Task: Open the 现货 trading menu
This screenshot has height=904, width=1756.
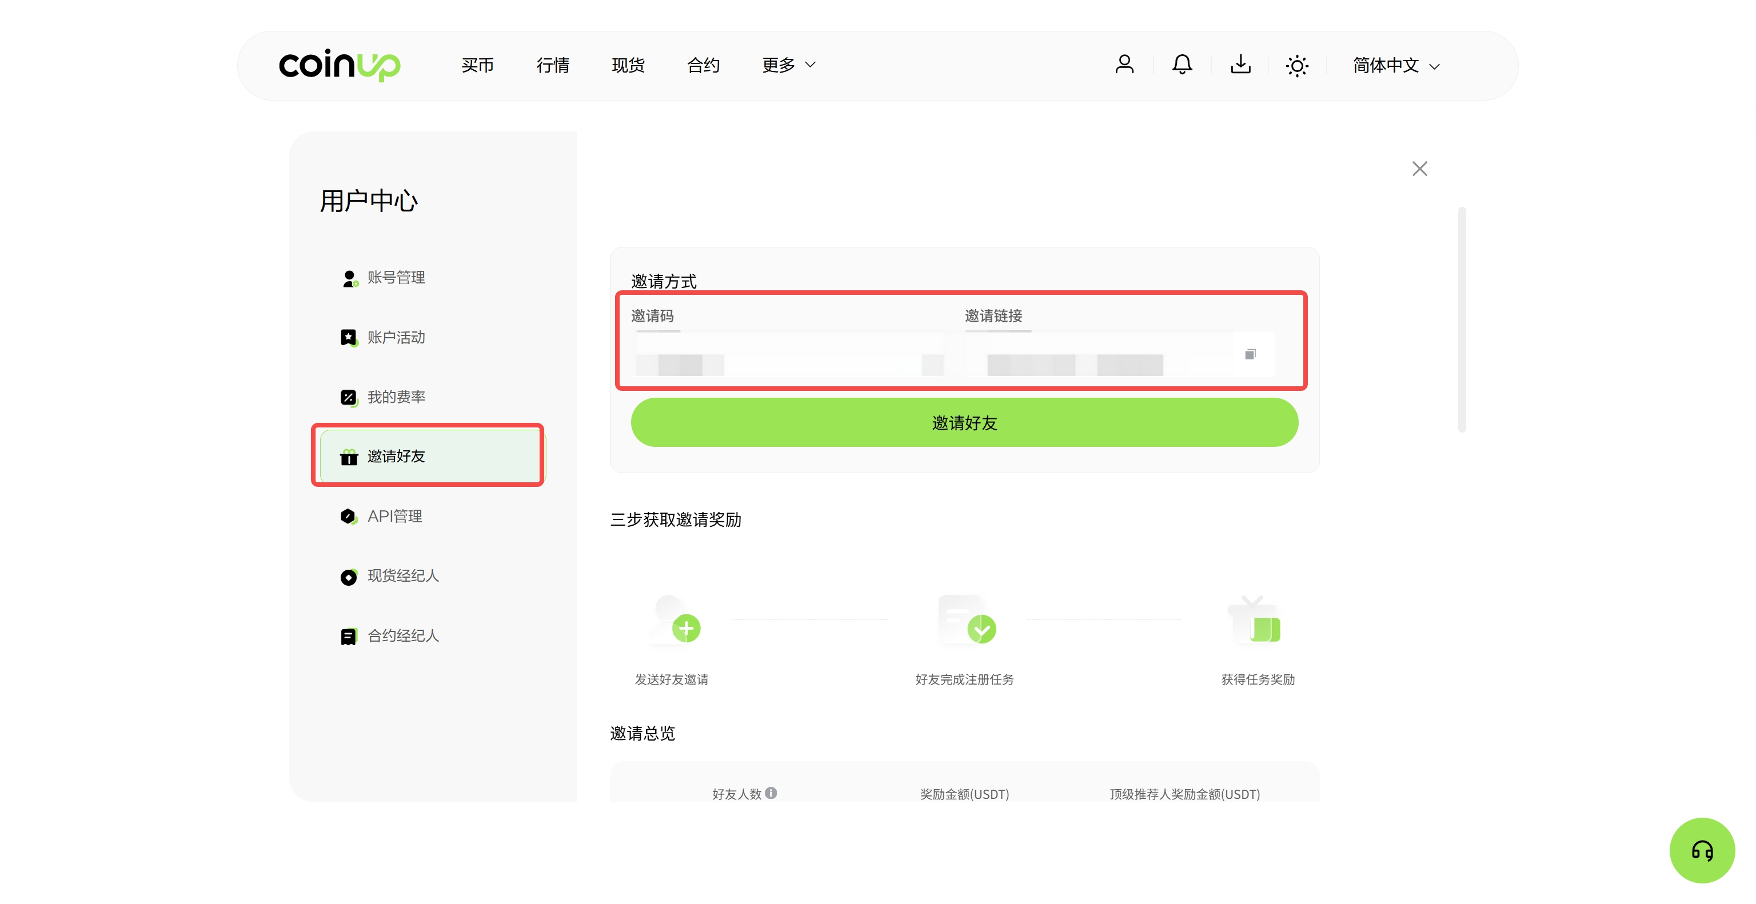Action: [628, 65]
